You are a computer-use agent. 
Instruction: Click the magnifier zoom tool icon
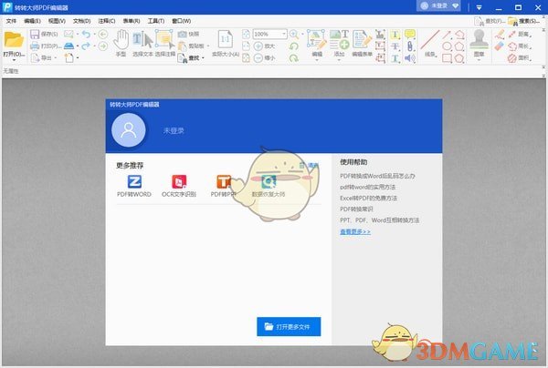pyautogui.click(x=294, y=34)
